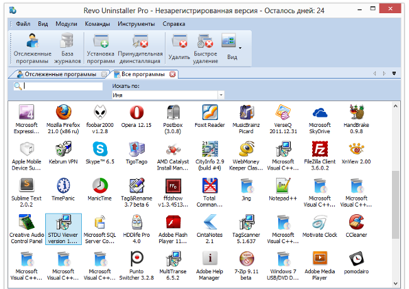Click the scroll tabs left arrow
Viewport: 409px width, 289px height.
[x=374, y=74]
